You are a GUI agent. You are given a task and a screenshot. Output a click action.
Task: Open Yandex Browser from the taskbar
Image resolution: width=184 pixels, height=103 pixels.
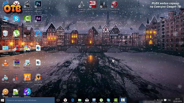click(65, 100)
